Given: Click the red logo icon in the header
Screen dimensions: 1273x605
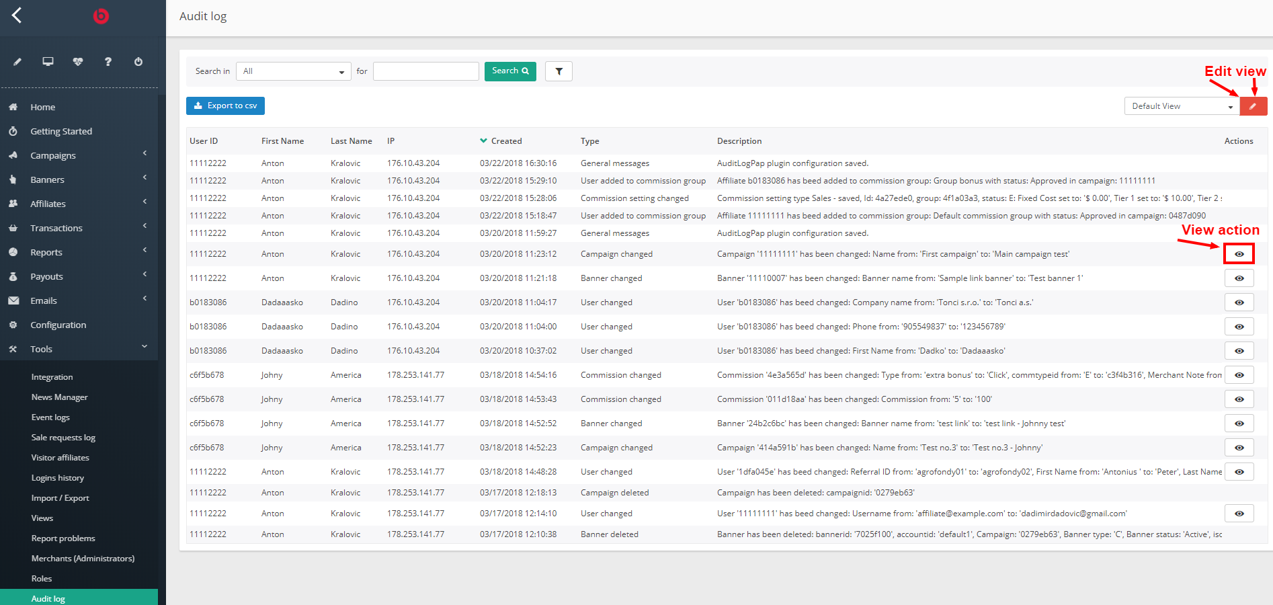Looking at the screenshot, I should 101,15.
